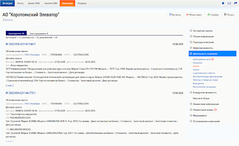
Task: Go to the Лента menu
Action: [x=20, y=3]
